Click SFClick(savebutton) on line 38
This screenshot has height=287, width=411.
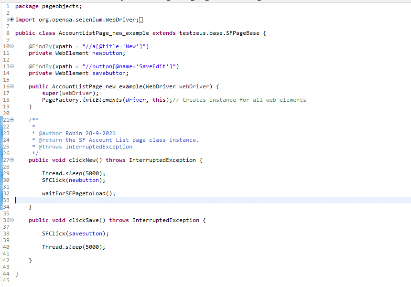[75, 234]
